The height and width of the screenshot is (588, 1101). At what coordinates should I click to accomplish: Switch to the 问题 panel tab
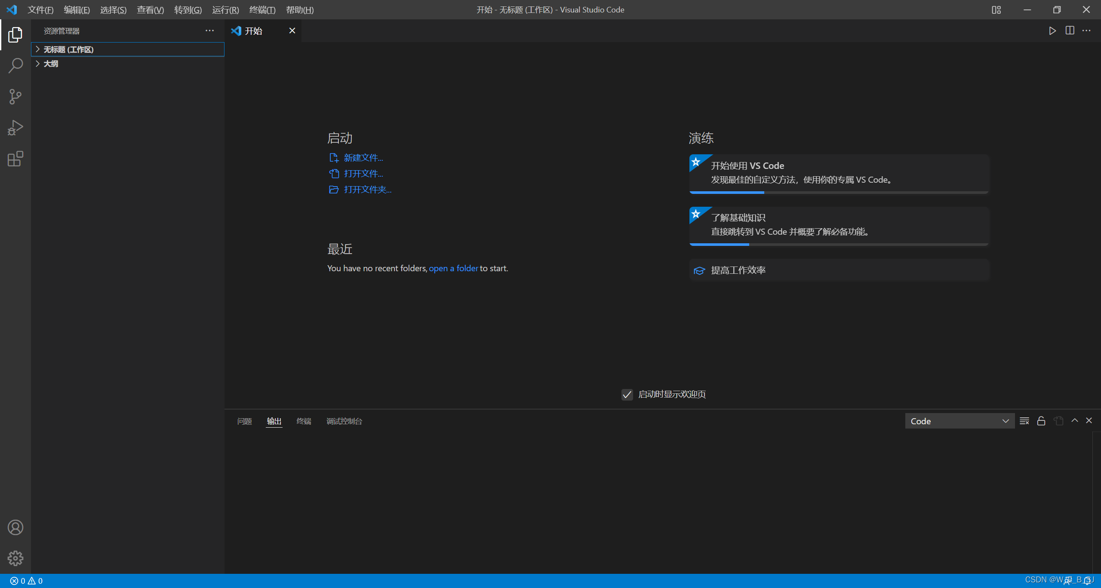(x=244, y=421)
